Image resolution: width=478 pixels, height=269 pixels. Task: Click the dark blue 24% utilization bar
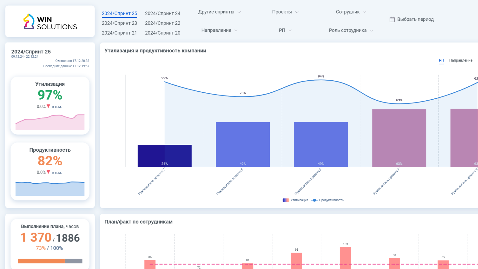[x=164, y=156]
